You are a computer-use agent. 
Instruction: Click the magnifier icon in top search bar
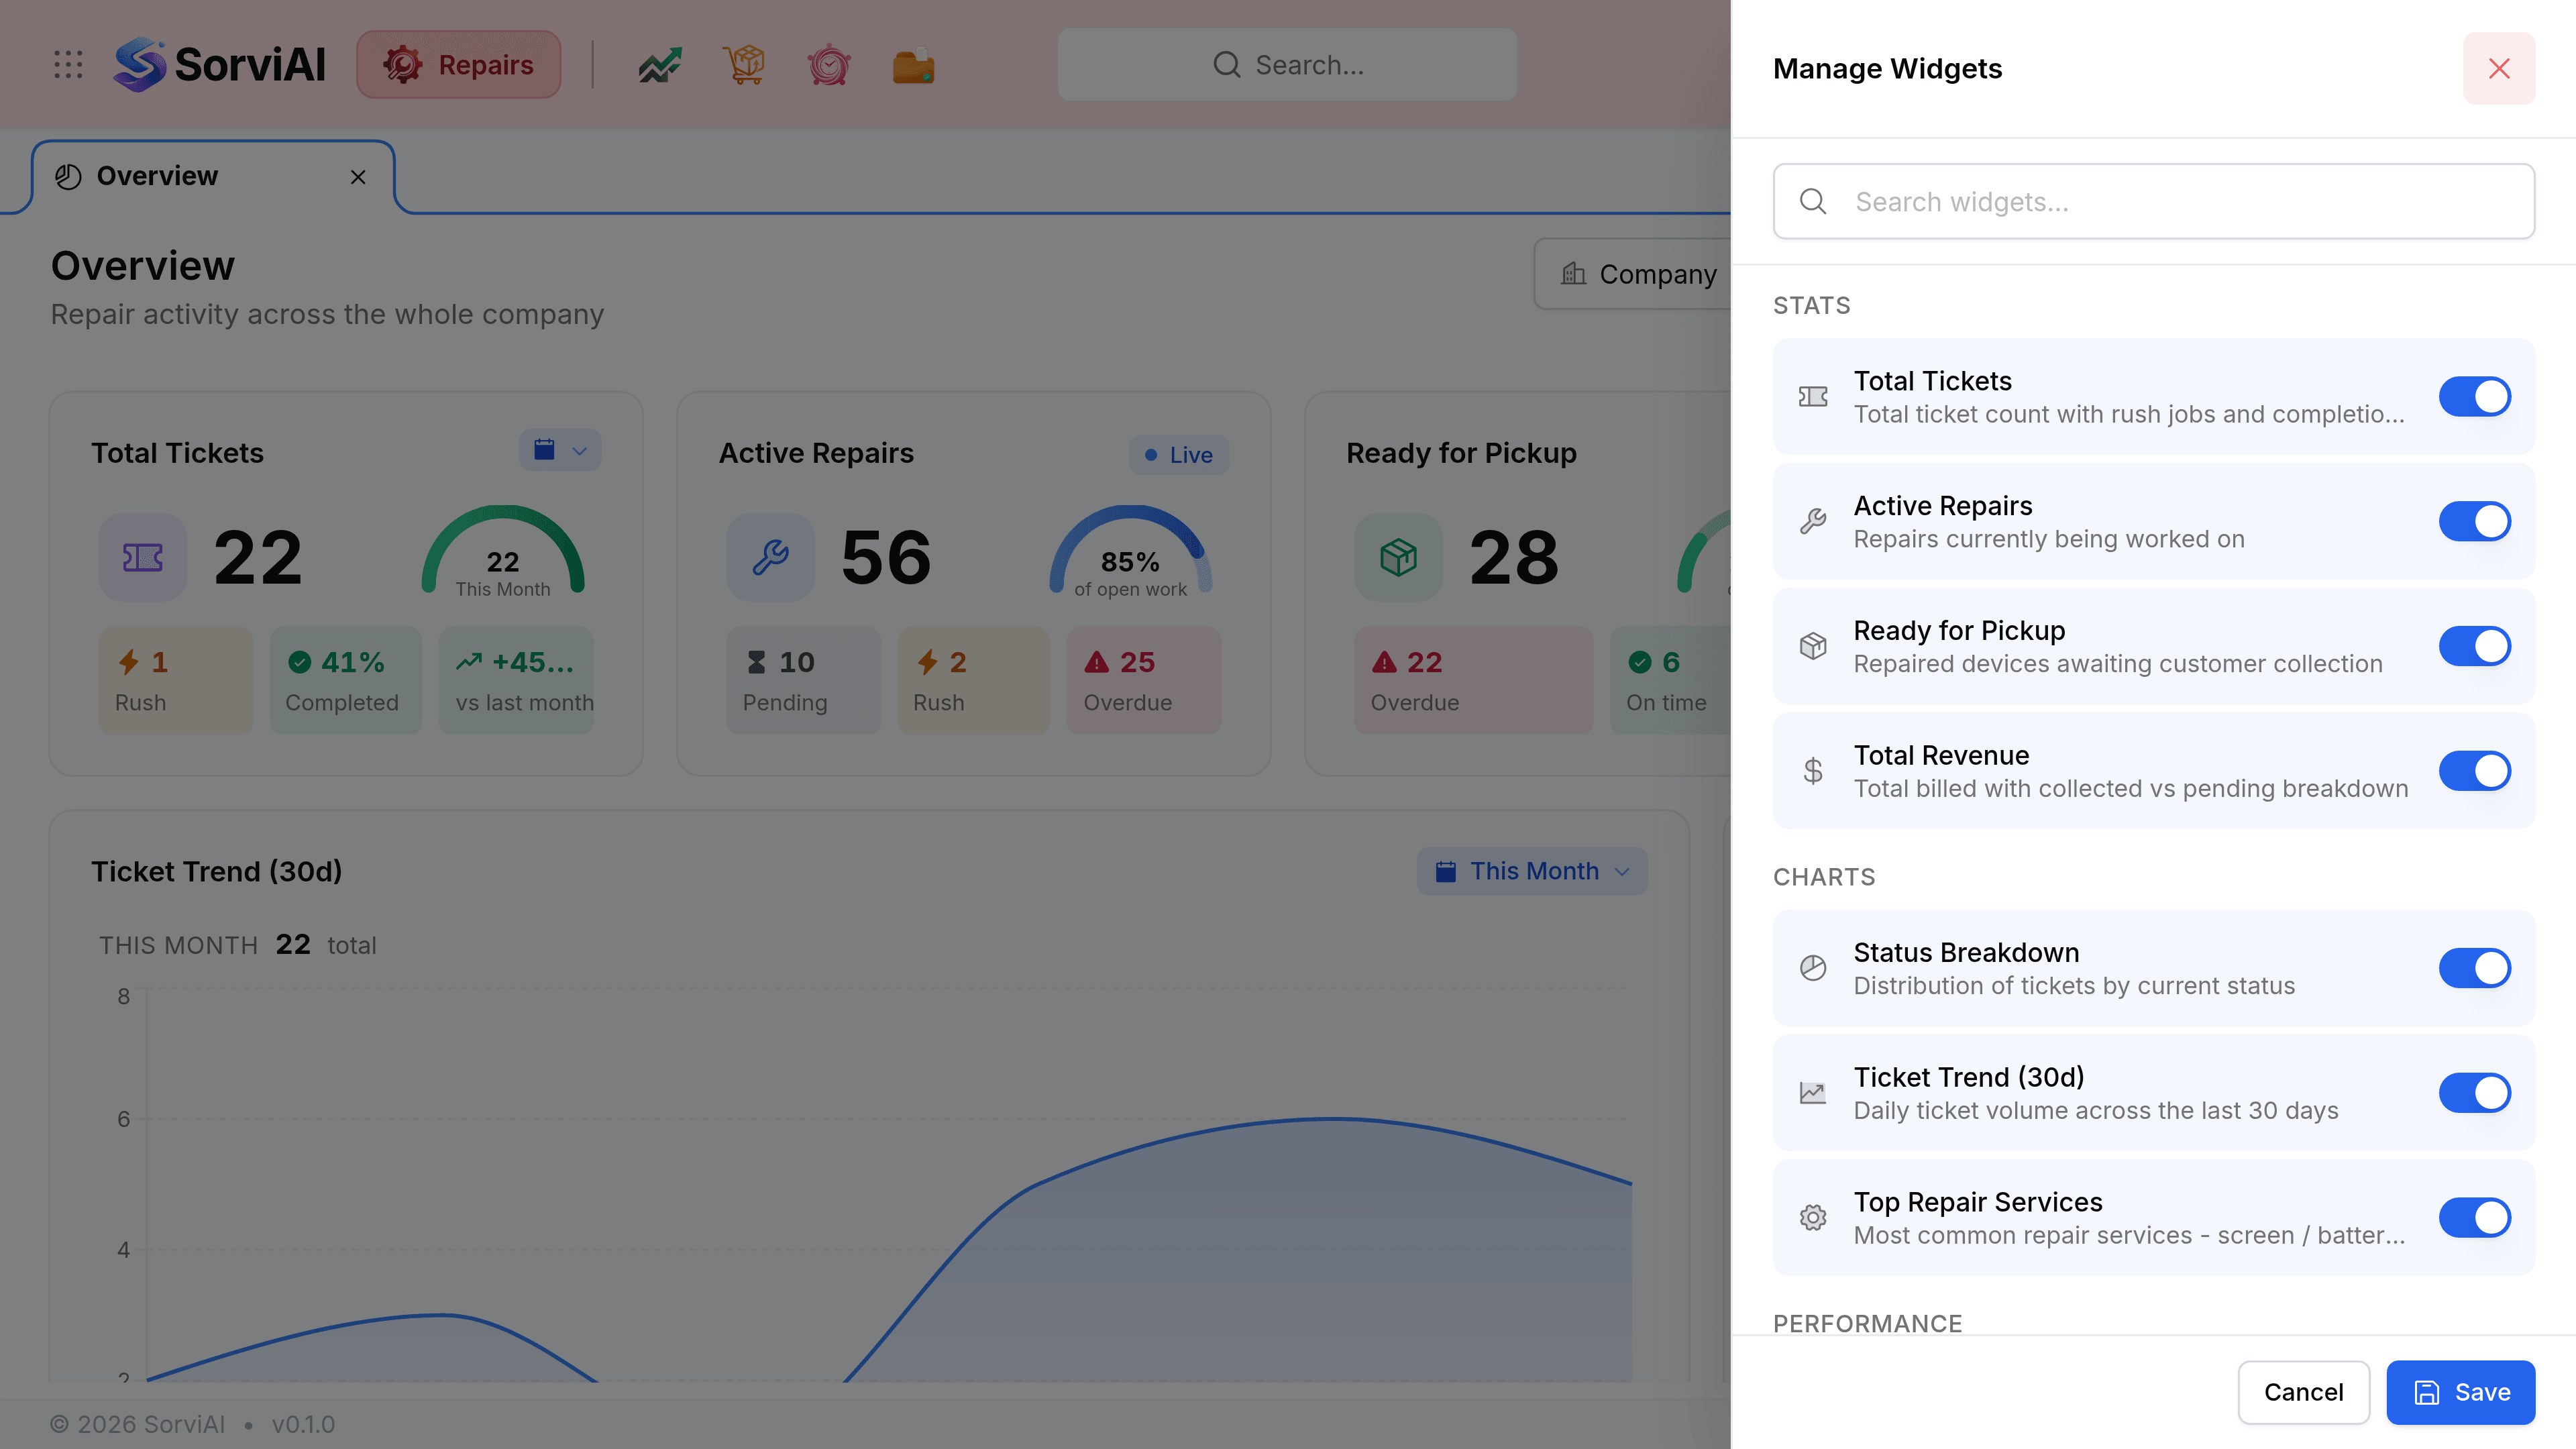pyautogui.click(x=1227, y=65)
